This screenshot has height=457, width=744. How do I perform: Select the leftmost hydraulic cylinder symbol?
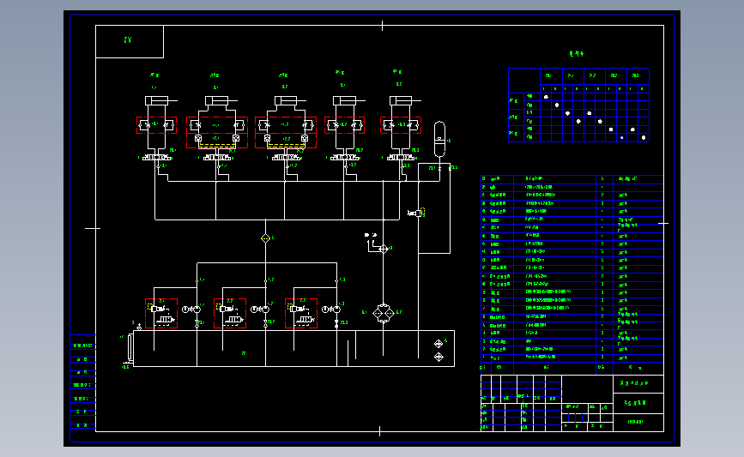point(160,100)
